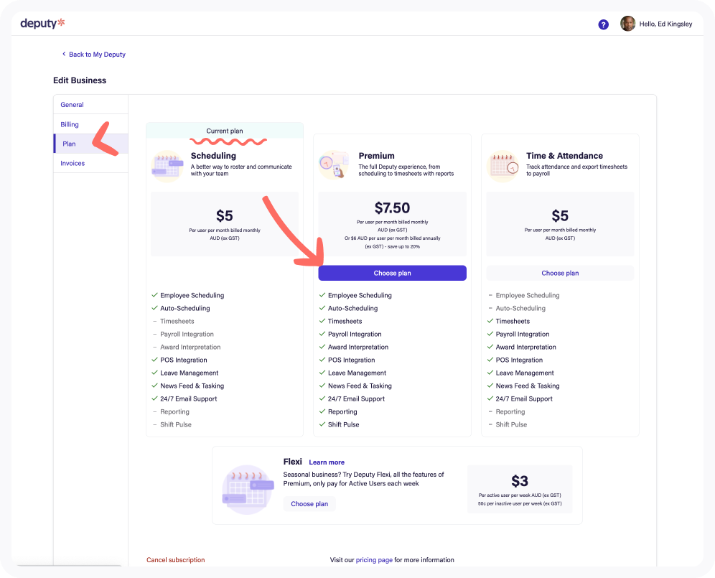Click Auto-Scheduling in the Scheduling plan list
This screenshot has width=715, height=578.
184,309
